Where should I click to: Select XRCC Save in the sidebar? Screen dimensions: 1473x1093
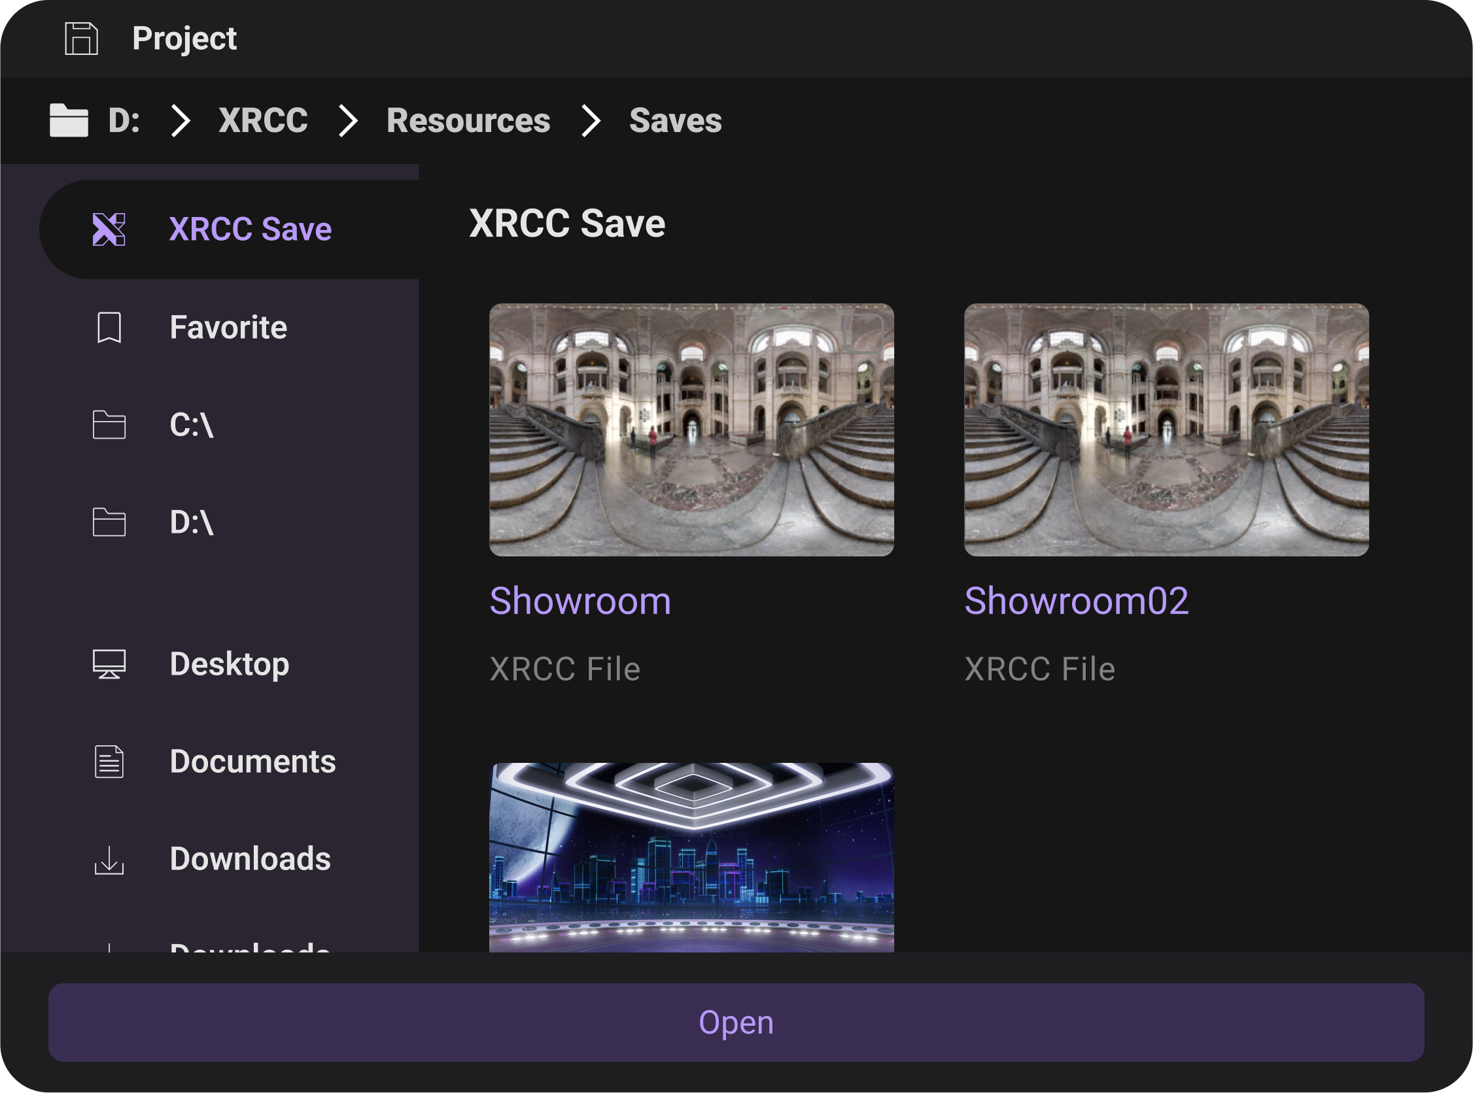click(251, 229)
